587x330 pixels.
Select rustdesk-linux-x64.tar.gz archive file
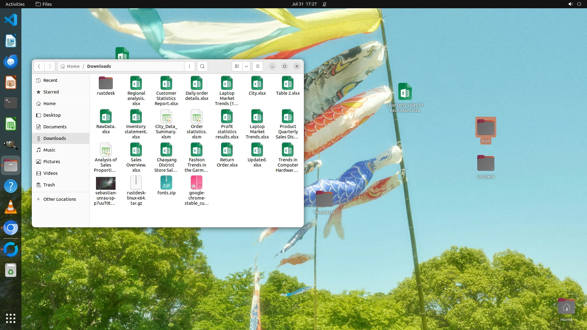[136, 183]
